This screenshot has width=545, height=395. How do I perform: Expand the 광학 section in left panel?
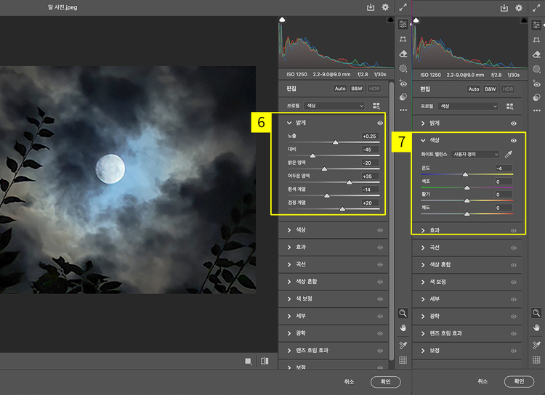(x=288, y=333)
